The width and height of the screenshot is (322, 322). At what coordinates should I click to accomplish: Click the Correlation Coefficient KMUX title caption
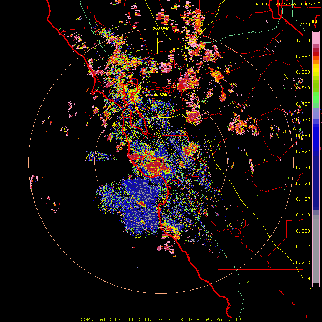(x=161, y=319)
